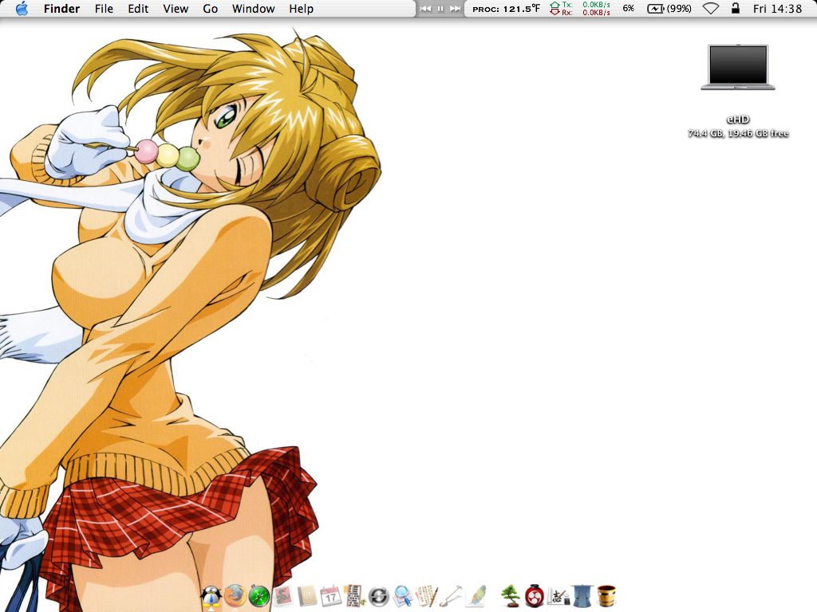Click the padlock icon in menu bar

735,8
